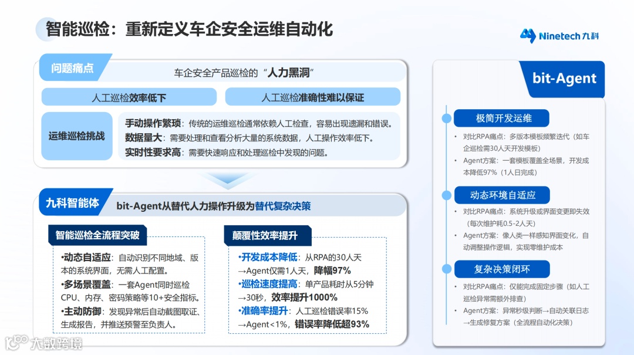The image size is (634, 355).
Task: Select the 效率提升1000% figure
Action: point(304,297)
